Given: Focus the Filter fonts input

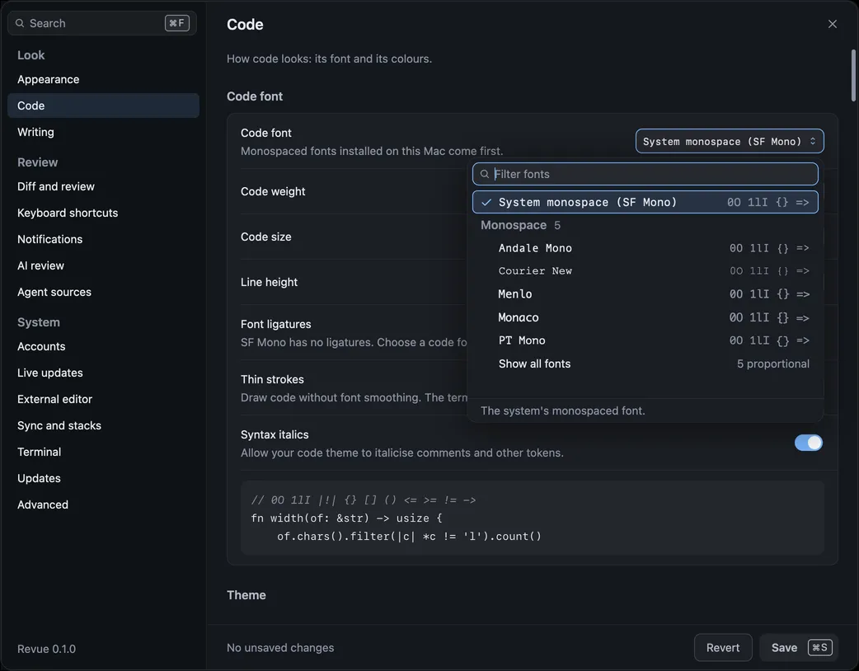Looking at the screenshot, I should click(x=645, y=174).
